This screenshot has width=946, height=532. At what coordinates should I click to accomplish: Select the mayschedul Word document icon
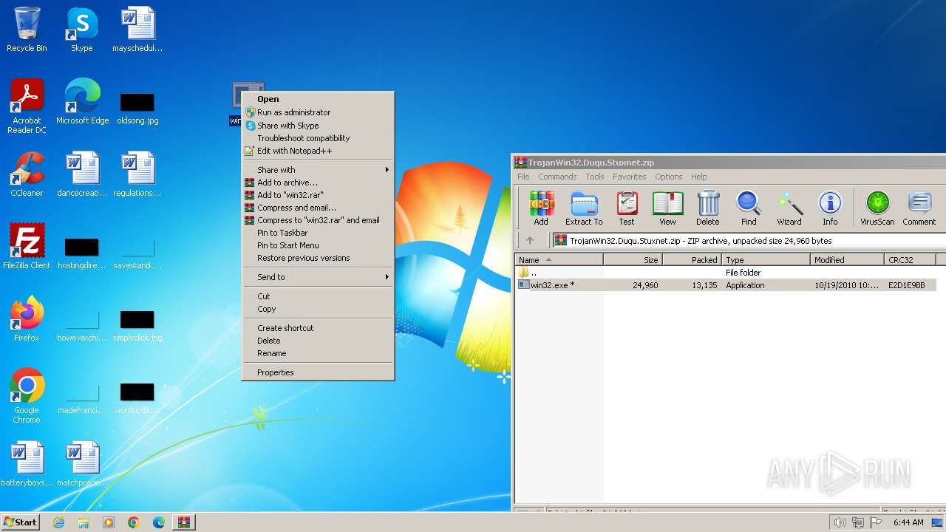(x=137, y=30)
